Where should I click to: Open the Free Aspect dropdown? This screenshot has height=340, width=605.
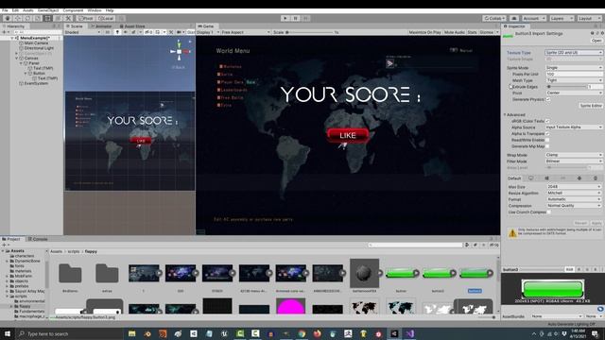coord(246,32)
